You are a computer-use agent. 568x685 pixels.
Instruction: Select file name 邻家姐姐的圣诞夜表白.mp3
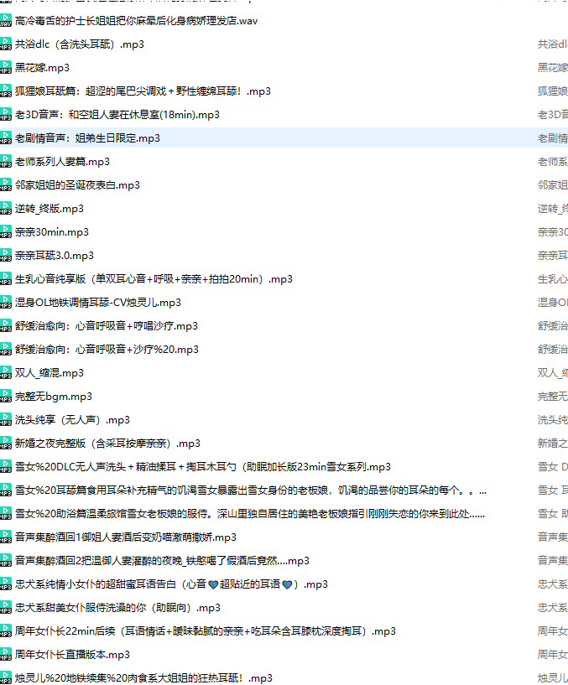(77, 184)
